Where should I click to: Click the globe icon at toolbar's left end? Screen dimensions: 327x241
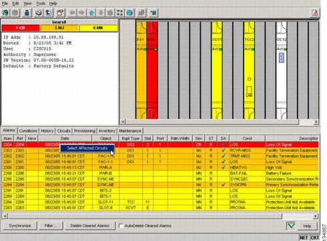point(5,13)
